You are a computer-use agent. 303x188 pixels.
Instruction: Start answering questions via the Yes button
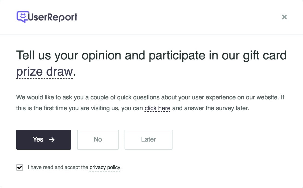click(43, 140)
